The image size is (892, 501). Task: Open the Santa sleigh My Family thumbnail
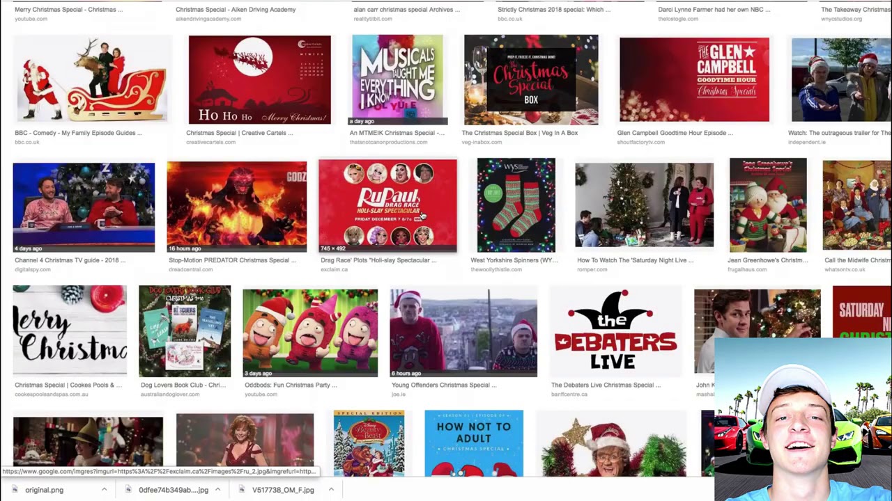point(92,80)
